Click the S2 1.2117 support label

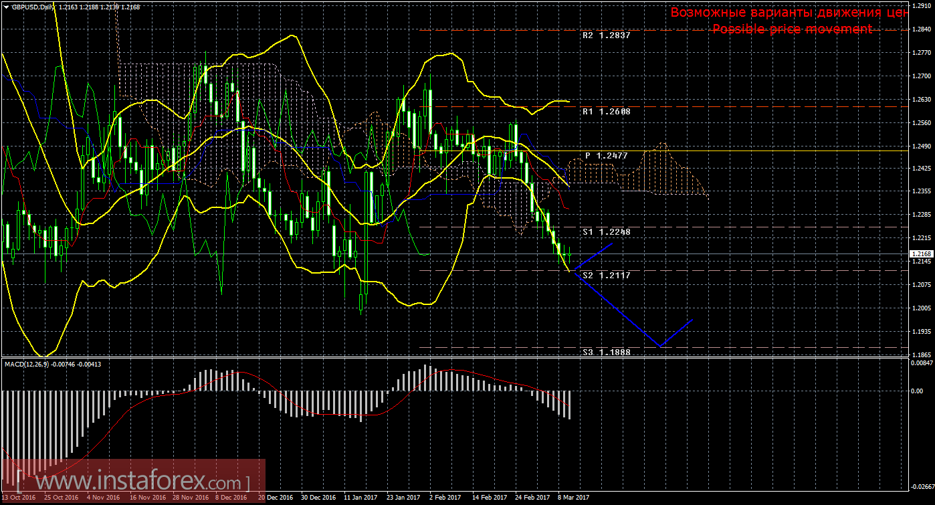(606, 275)
